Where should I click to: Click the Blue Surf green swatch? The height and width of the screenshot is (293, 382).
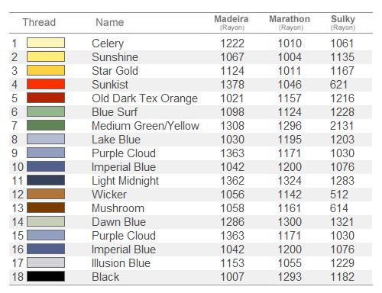pyautogui.click(x=46, y=111)
